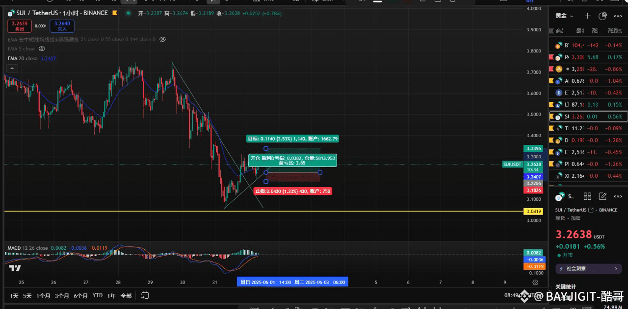Click the plus icon to add a watchlist symbol

coord(587,16)
